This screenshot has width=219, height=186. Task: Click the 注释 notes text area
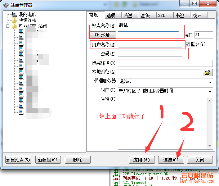[162, 123]
